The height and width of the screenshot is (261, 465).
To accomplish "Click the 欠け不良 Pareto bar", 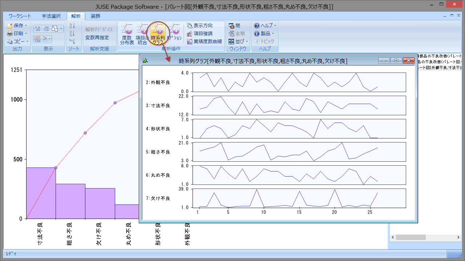I will 100,203.
